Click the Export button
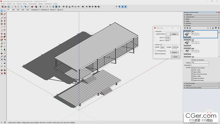 174,52
